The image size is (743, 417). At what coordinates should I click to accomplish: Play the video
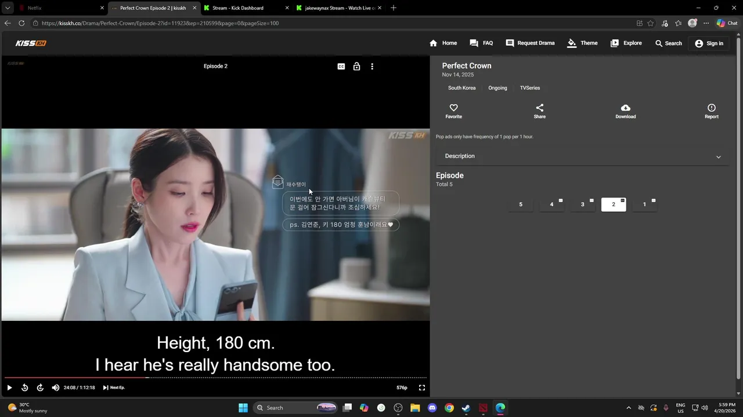coord(9,387)
